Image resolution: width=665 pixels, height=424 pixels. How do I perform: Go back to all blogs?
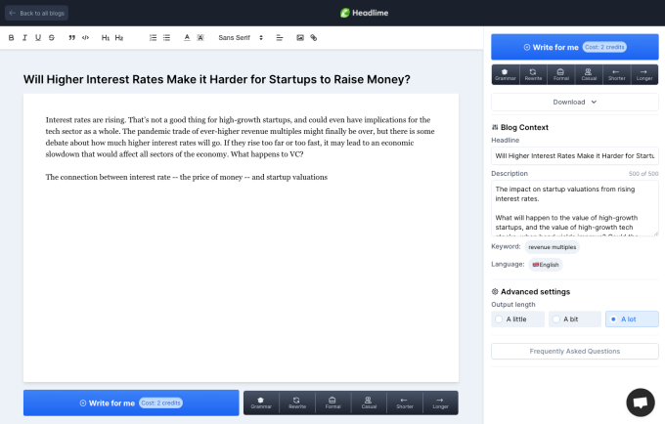(37, 12)
